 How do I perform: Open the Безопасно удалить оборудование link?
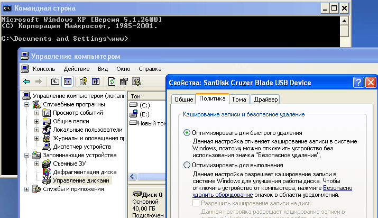click(x=272, y=191)
